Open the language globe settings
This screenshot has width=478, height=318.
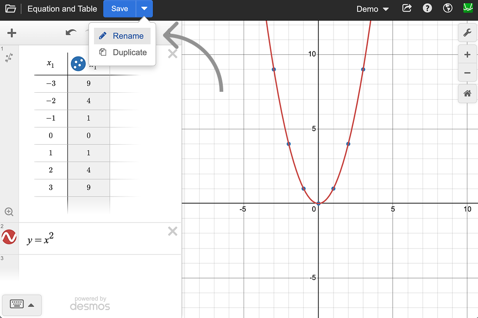(x=447, y=9)
